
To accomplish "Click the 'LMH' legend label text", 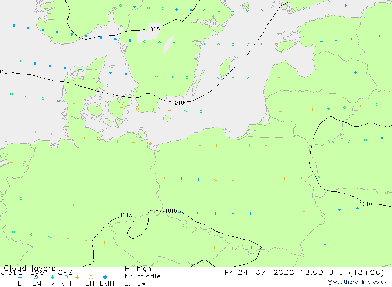I will (107, 284).
